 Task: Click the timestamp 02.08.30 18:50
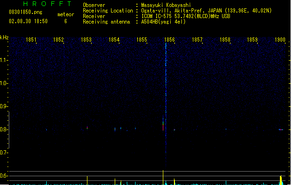pos(28,21)
